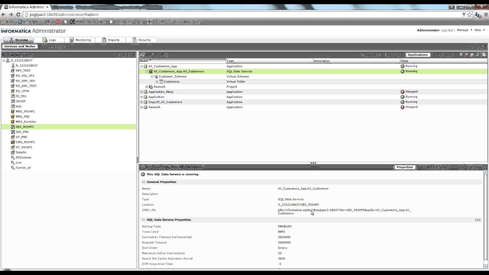Viewport: 489px width, 275px height.
Task: Expand the Customers virtual table node
Action: [157, 82]
